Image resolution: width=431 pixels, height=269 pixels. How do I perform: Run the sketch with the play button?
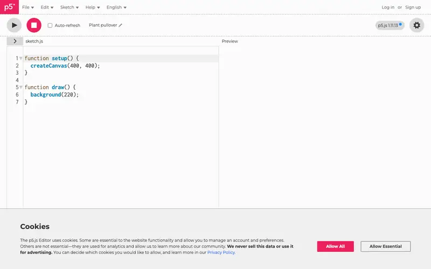point(14,25)
